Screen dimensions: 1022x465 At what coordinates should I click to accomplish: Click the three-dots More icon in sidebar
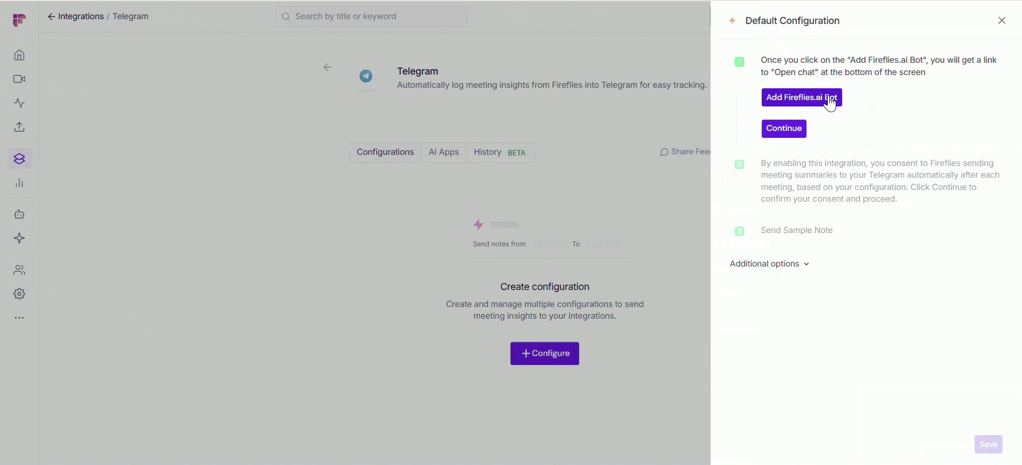coord(19,318)
